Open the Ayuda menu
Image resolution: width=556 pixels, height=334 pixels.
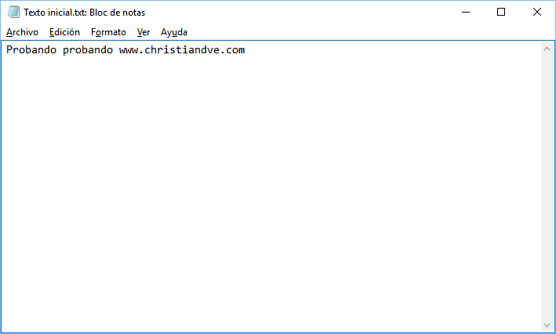(x=174, y=32)
